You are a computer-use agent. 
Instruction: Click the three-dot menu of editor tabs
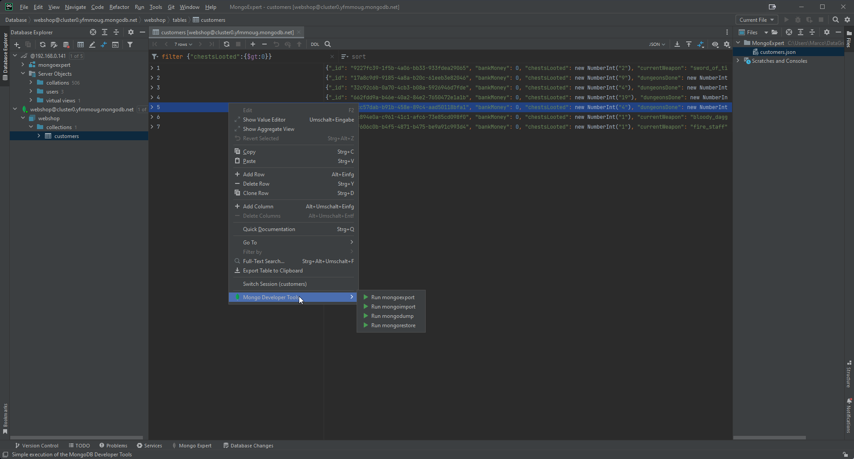[x=727, y=32]
